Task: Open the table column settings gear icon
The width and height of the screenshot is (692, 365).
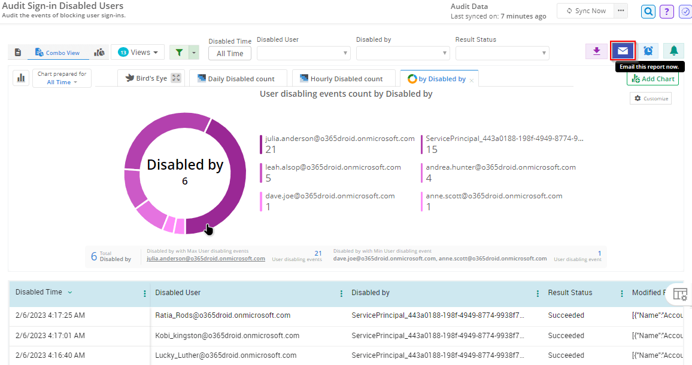Action: click(680, 293)
